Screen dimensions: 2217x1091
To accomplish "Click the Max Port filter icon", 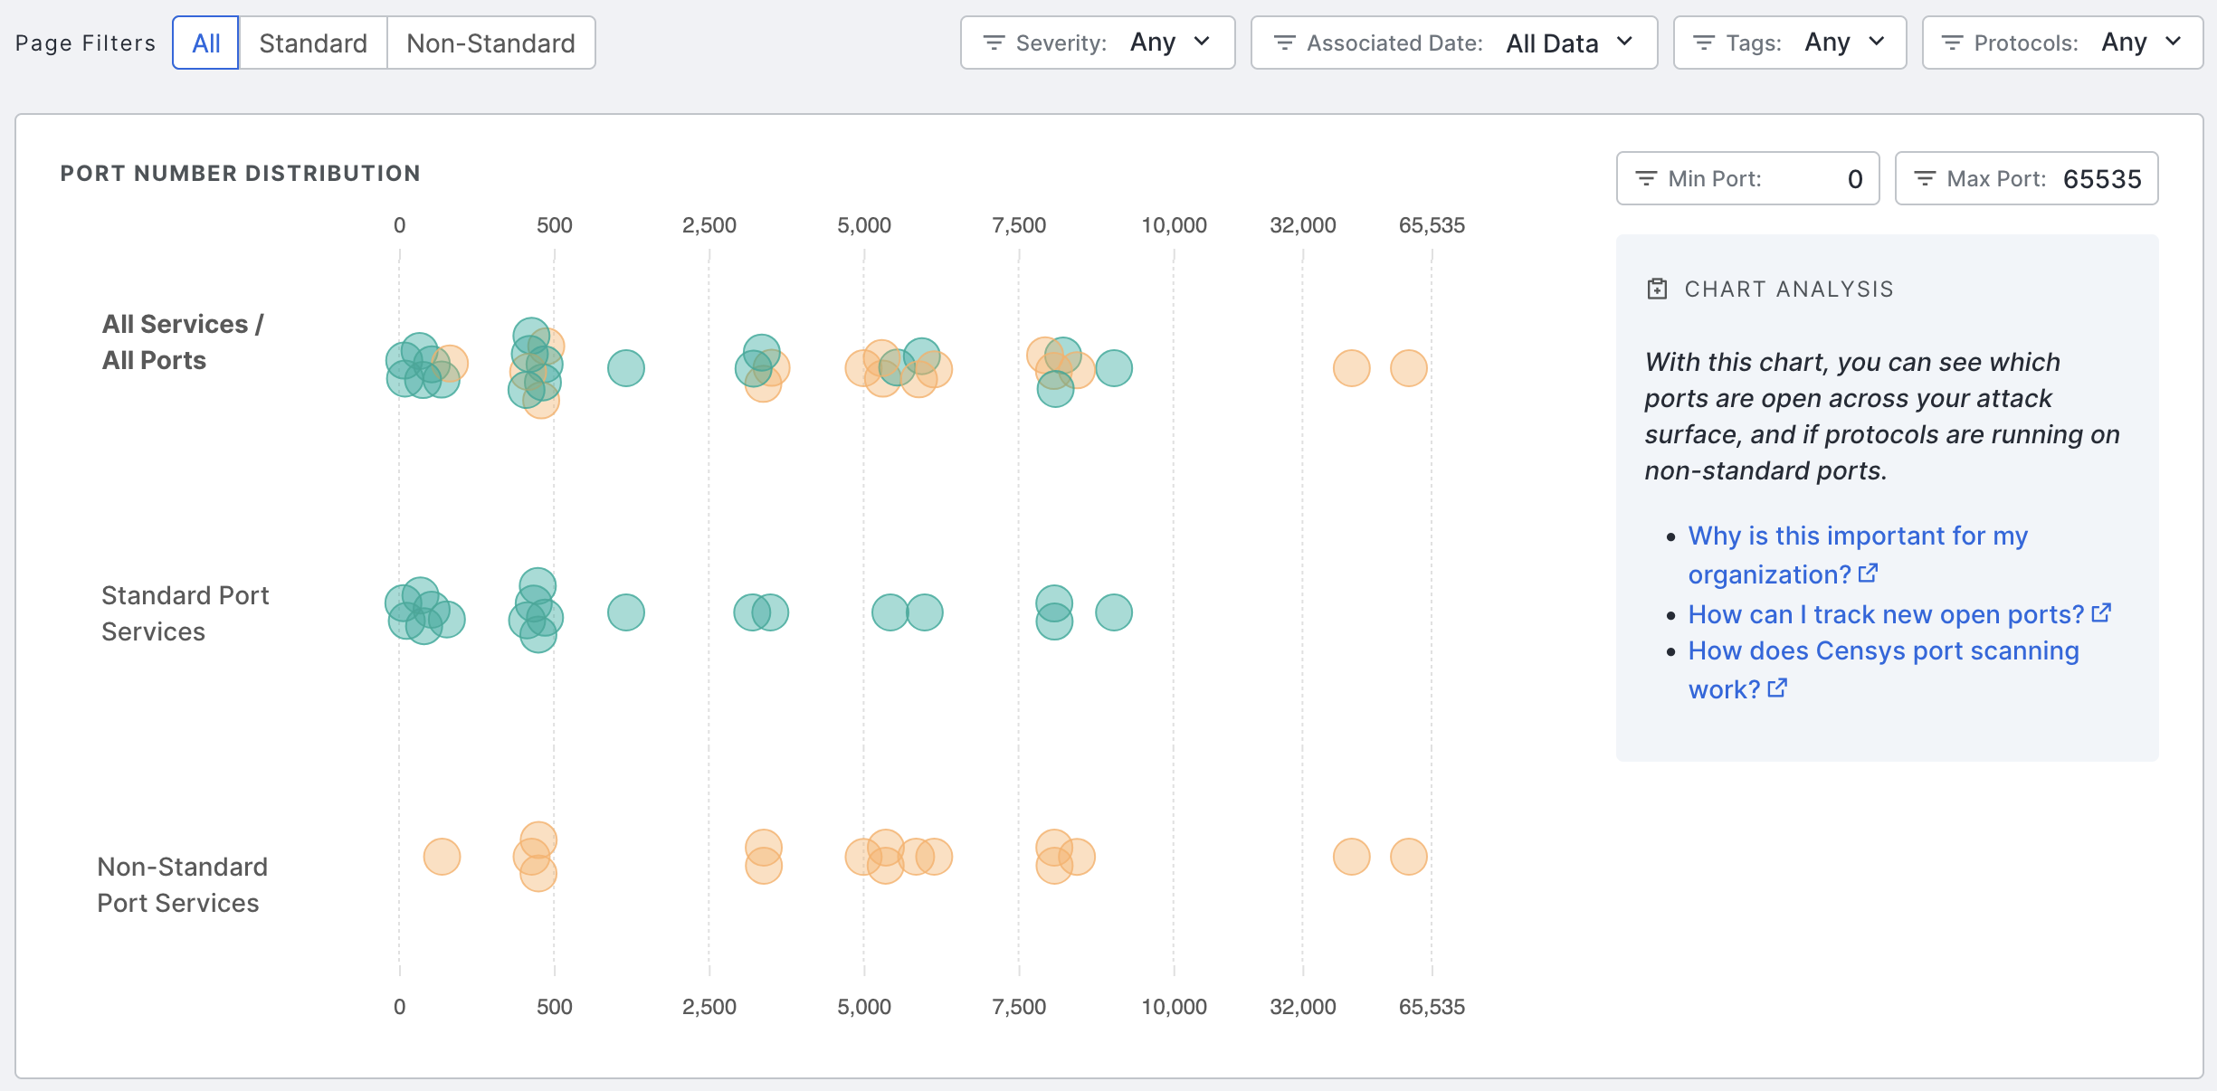I will pyautogui.click(x=1925, y=178).
